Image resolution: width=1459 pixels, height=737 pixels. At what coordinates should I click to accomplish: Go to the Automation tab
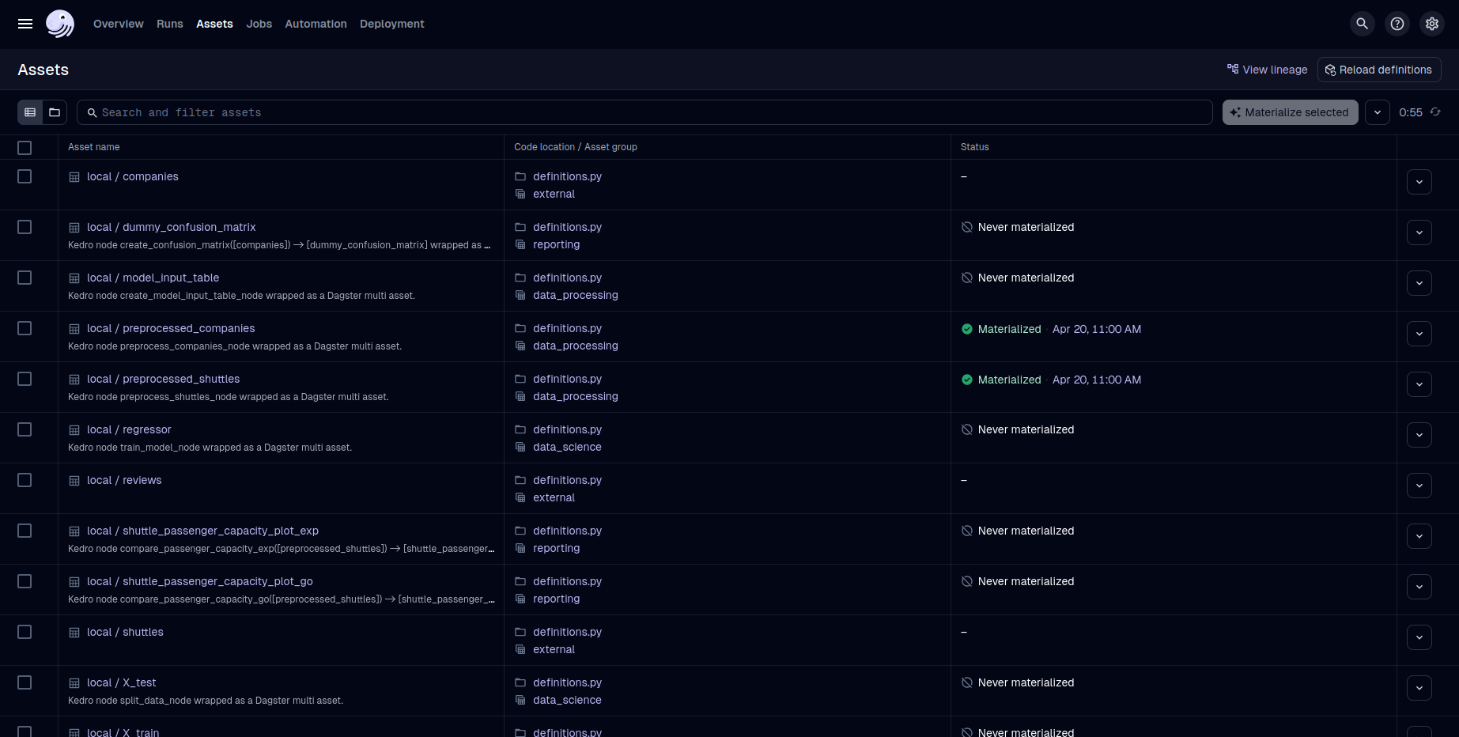click(316, 24)
